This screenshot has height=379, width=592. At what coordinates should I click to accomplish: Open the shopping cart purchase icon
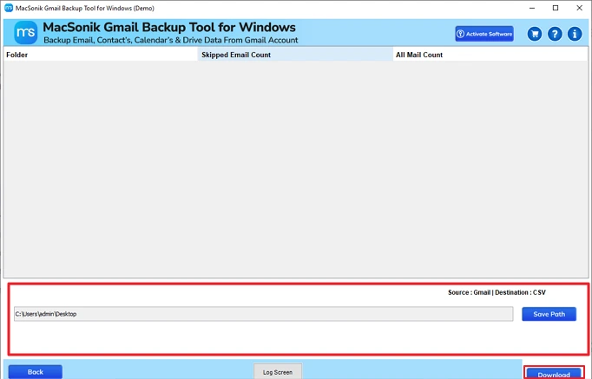534,34
